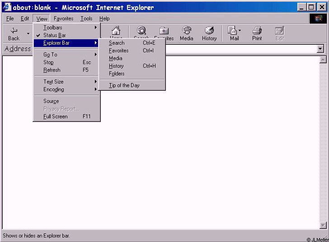Expand the Encoding submenu
The height and width of the screenshot is (242, 329).
point(66,89)
